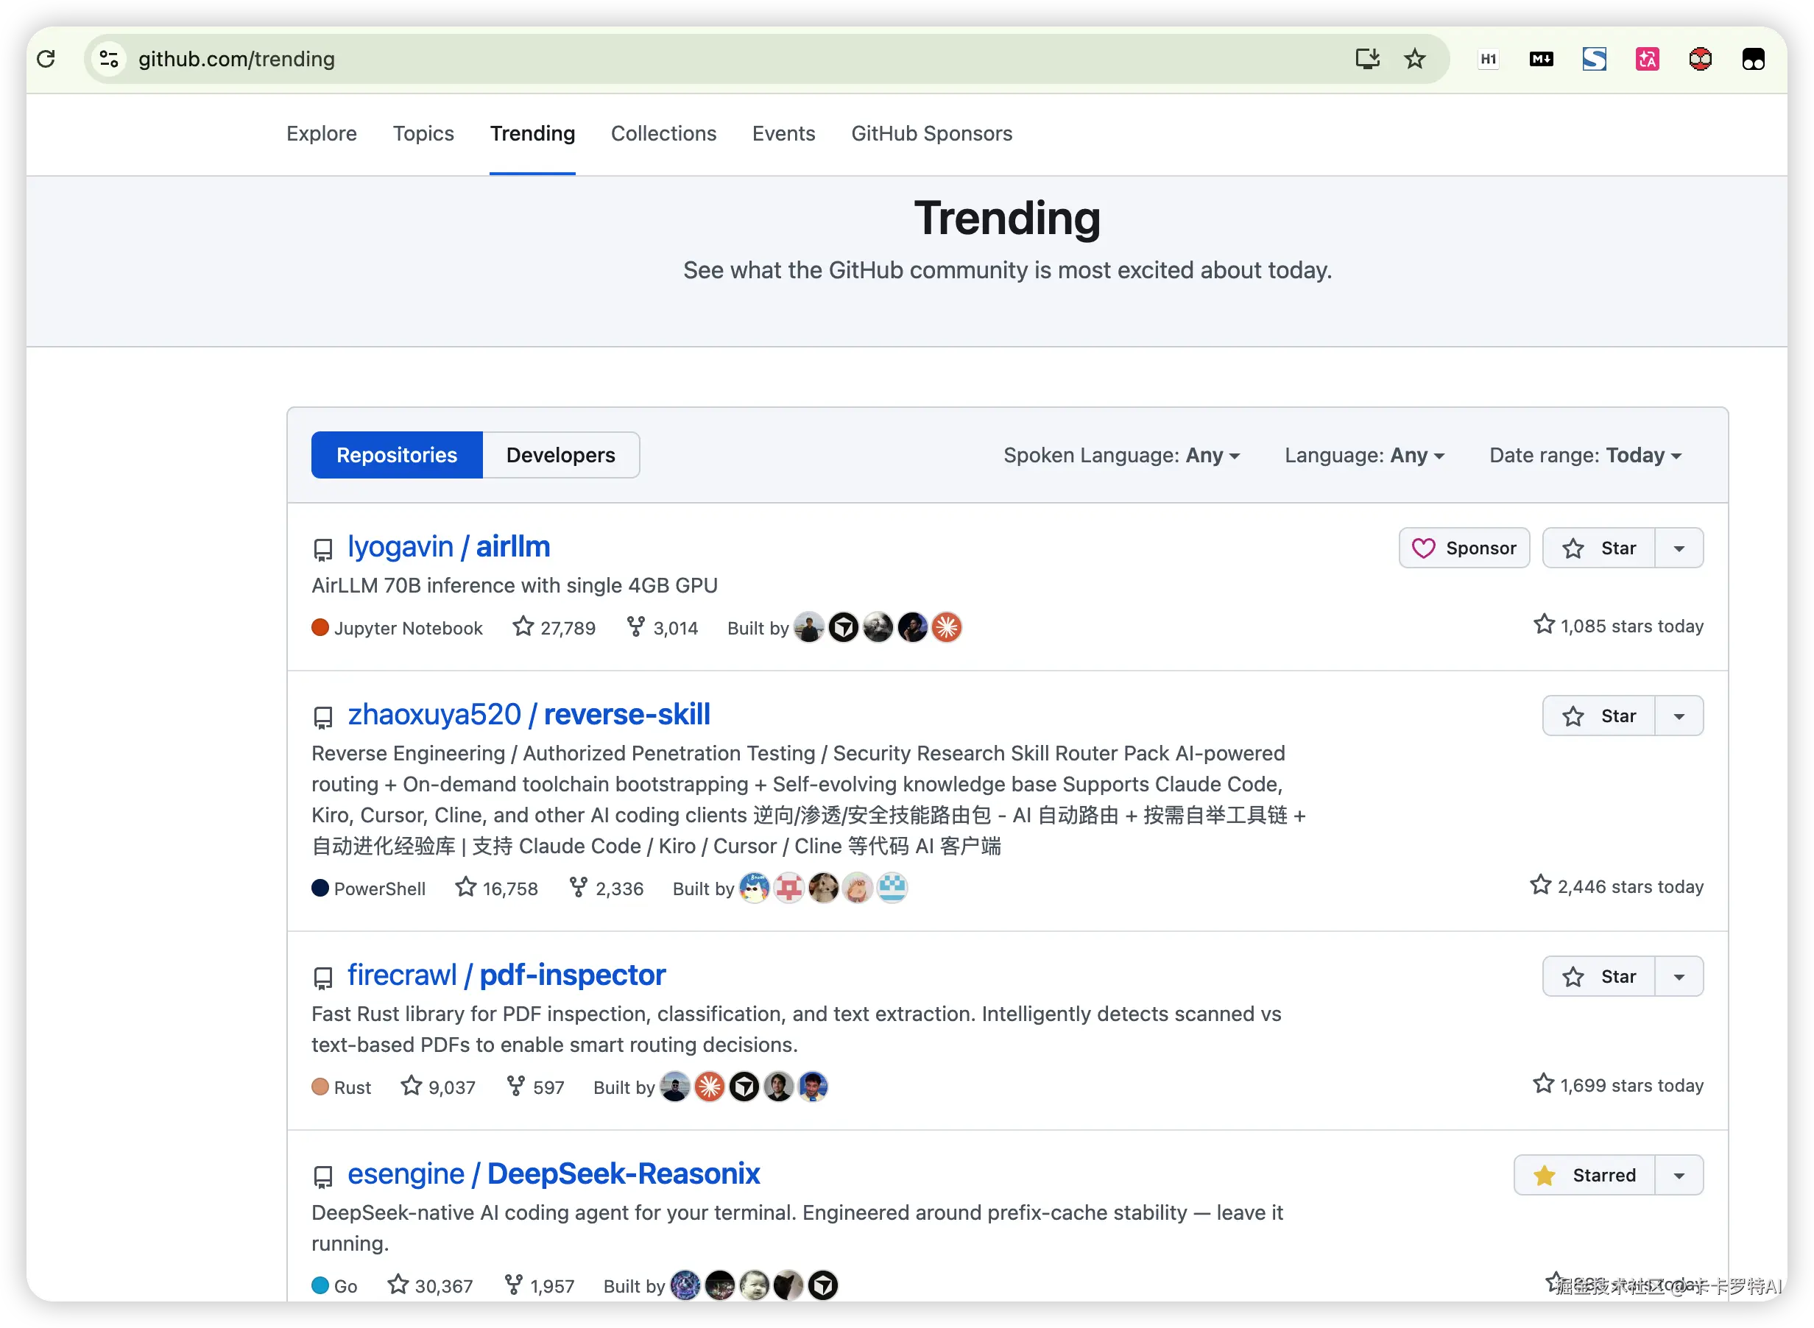View airllm stargazers count 27,789
Screen dimensions: 1814x1328
(554, 627)
